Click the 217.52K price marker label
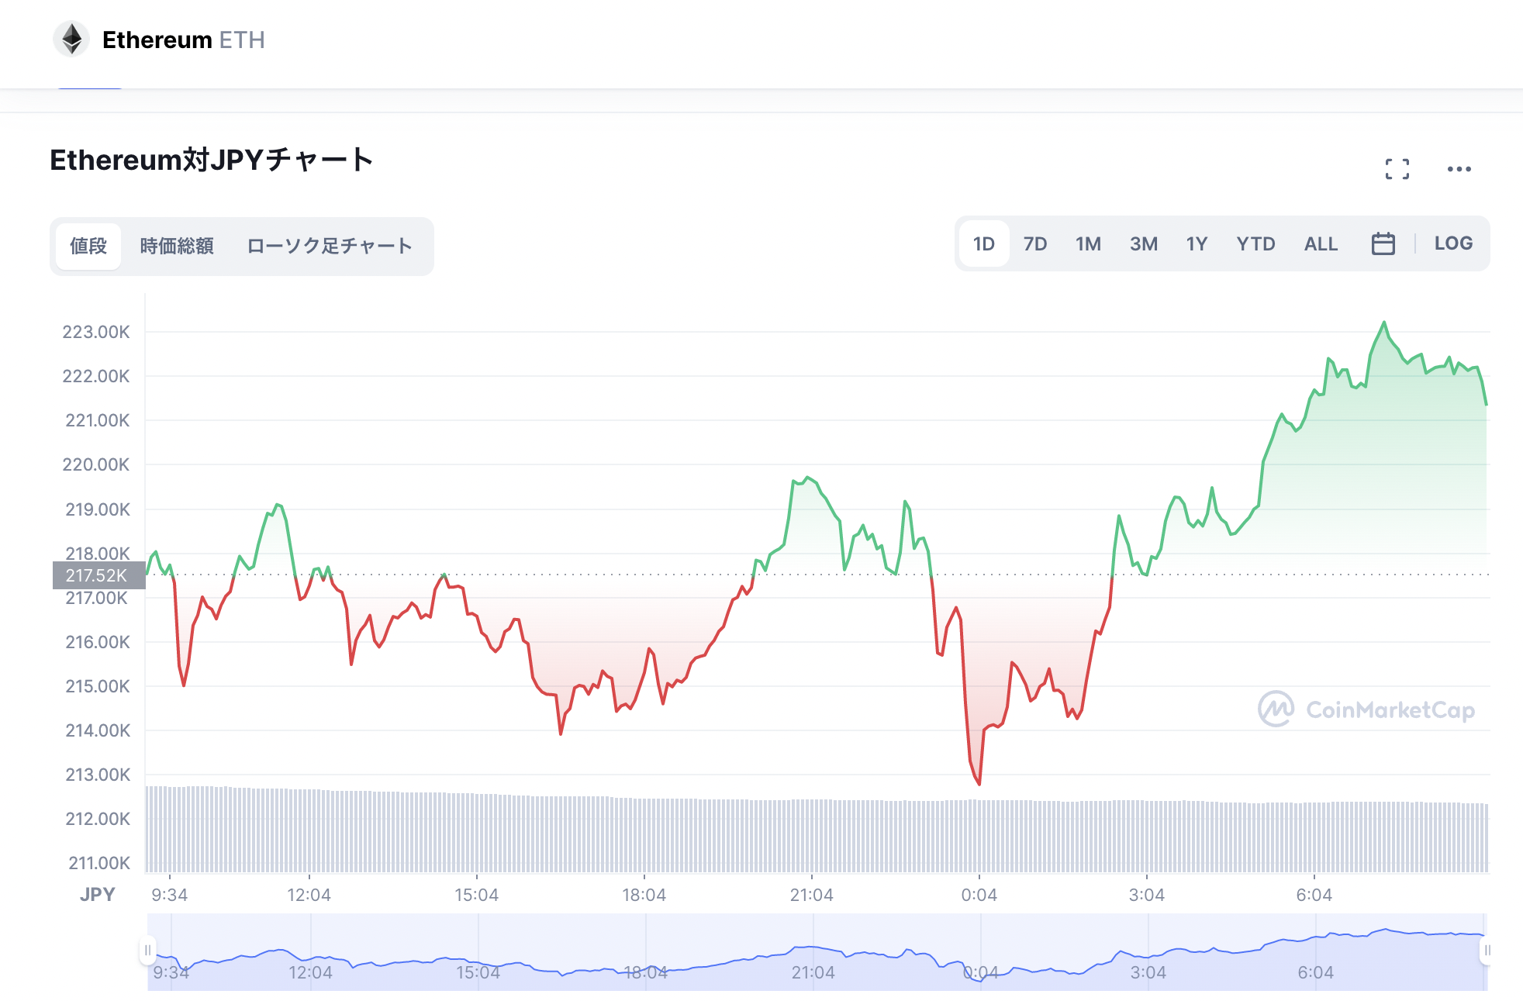1523x1001 pixels. coord(98,575)
